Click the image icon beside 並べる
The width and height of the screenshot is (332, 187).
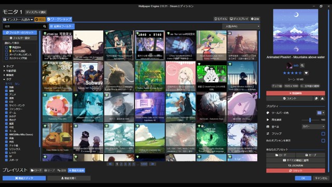point(268,127)
